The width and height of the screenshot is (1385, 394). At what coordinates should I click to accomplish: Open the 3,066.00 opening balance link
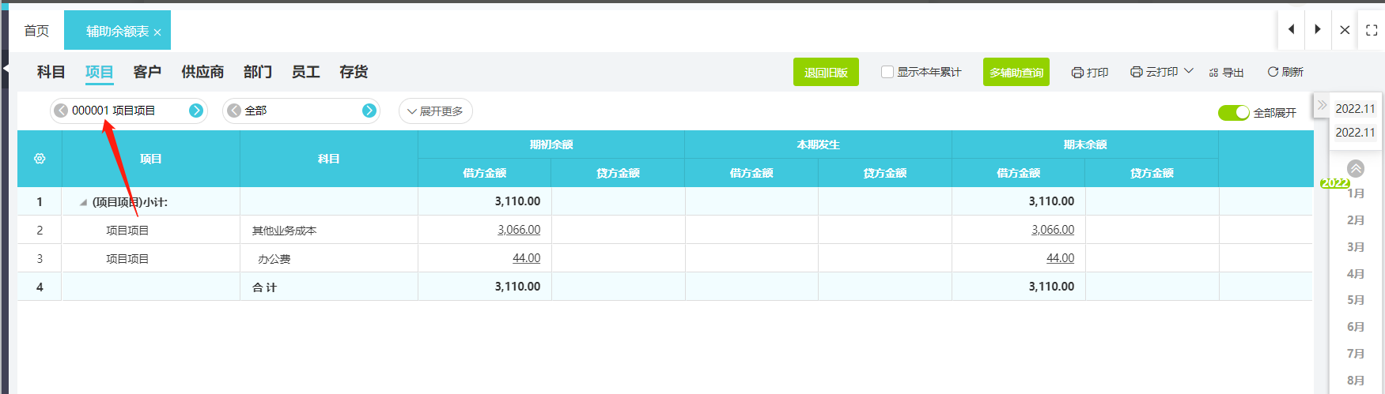pyautogui.click(x=519, y=230)
